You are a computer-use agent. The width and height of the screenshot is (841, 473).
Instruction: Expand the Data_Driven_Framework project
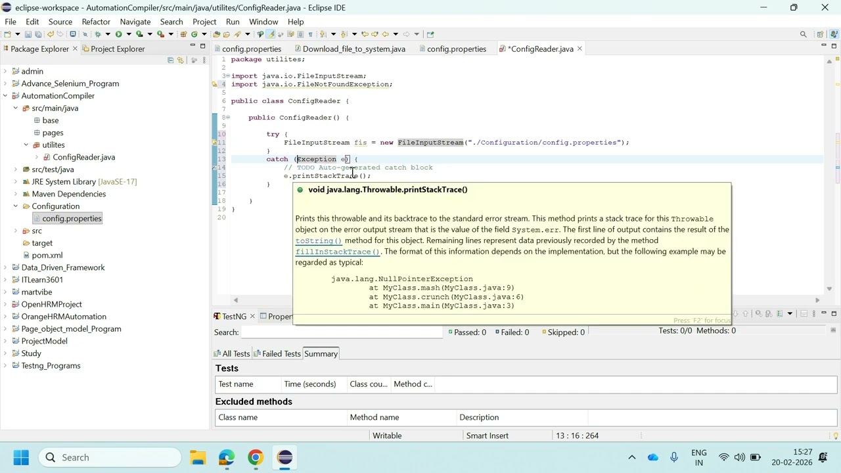pyautogui.click(x=5, y=267)
